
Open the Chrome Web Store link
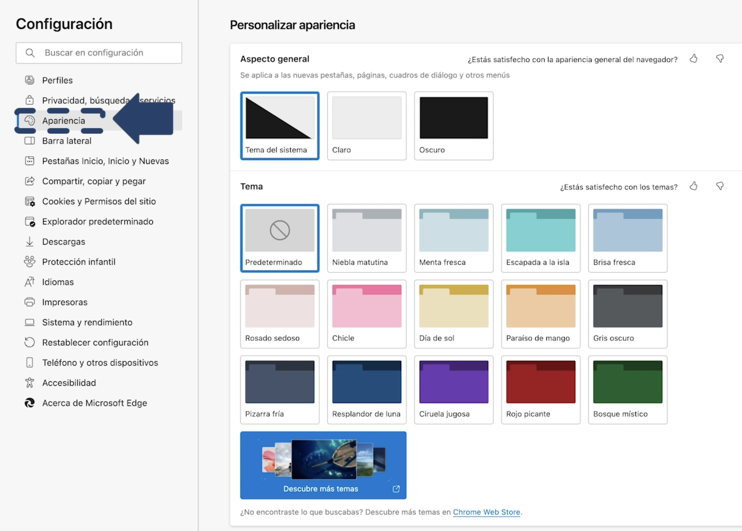[486, 512]
